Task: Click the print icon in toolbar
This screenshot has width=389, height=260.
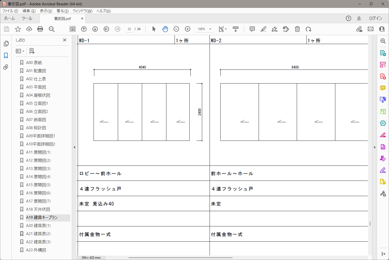Action: (40, 29)
